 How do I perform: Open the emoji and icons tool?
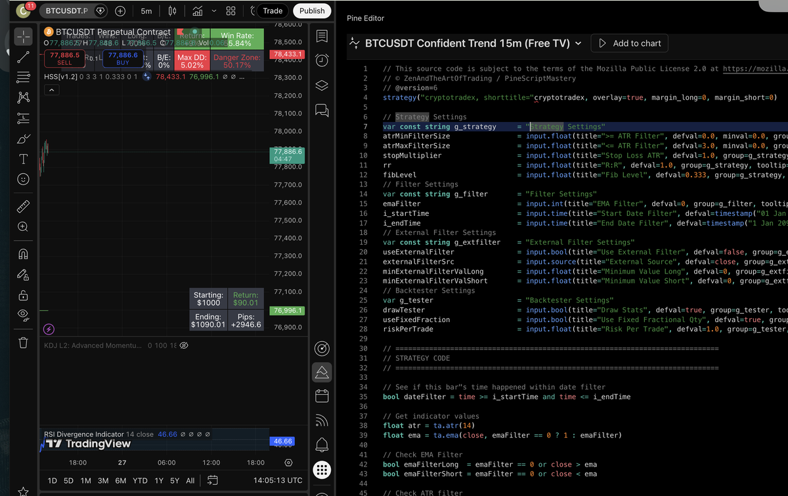(23, 179)
